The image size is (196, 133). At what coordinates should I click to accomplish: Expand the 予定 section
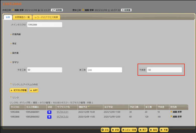[x=14, y=44]
